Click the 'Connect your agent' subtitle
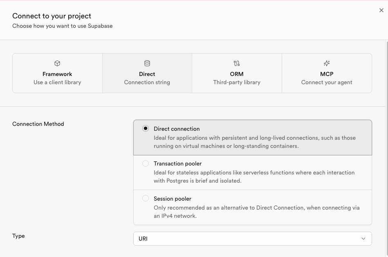This screenshot has height=257, width=388. pos(327,83)
